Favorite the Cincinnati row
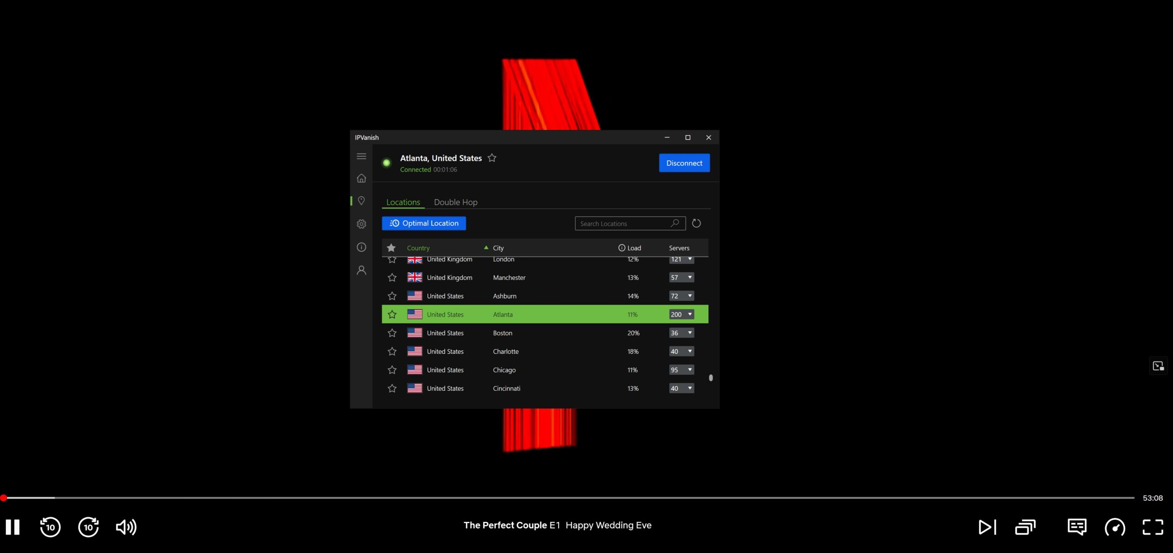 tap(392, 389)
